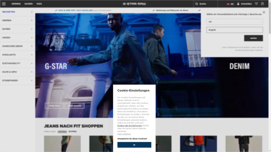Viewport: 271px width, 152px height.
Task: Select KIDS in top navigation
Action: point(39,4)
